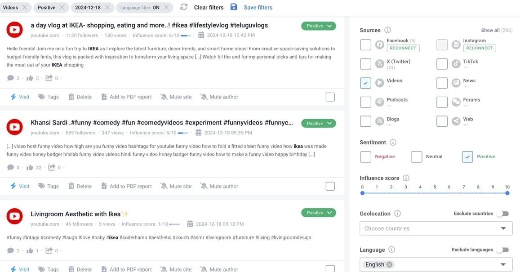The width and height of the screenshot is (520, 272).
Task: Click the Sentiment info icon
Action: [x=393, y=143]
